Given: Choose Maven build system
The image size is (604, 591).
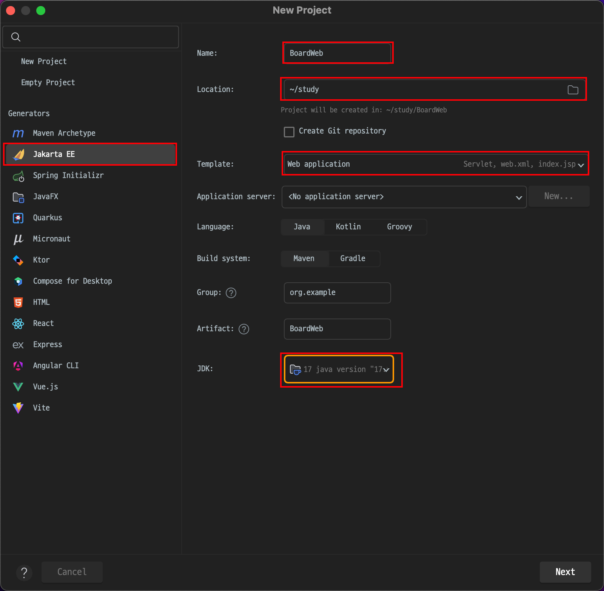Looking at the screenshot, I should click(x=304, y=259).
